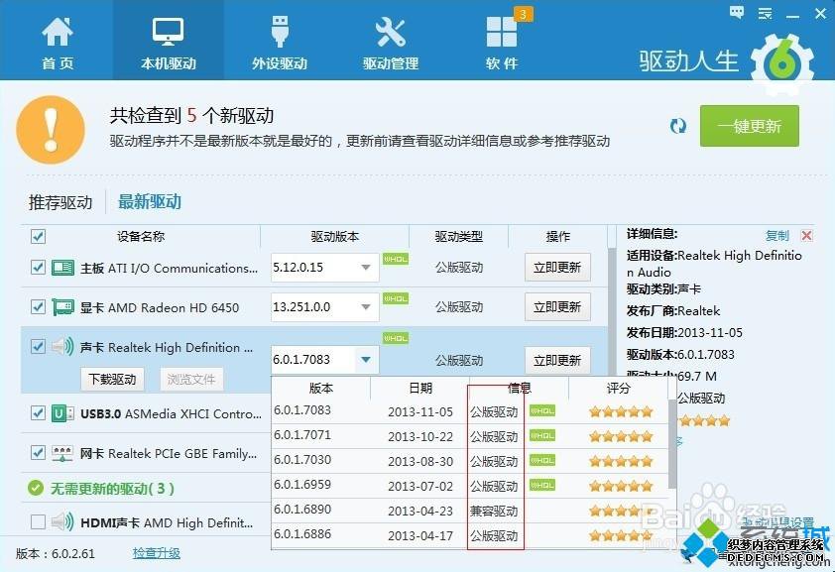This screenshot has width=835, height=572.
Task: Uncheck the USB3.0 ASMedia XHCI checkbox
Action: tap(38, 413)
